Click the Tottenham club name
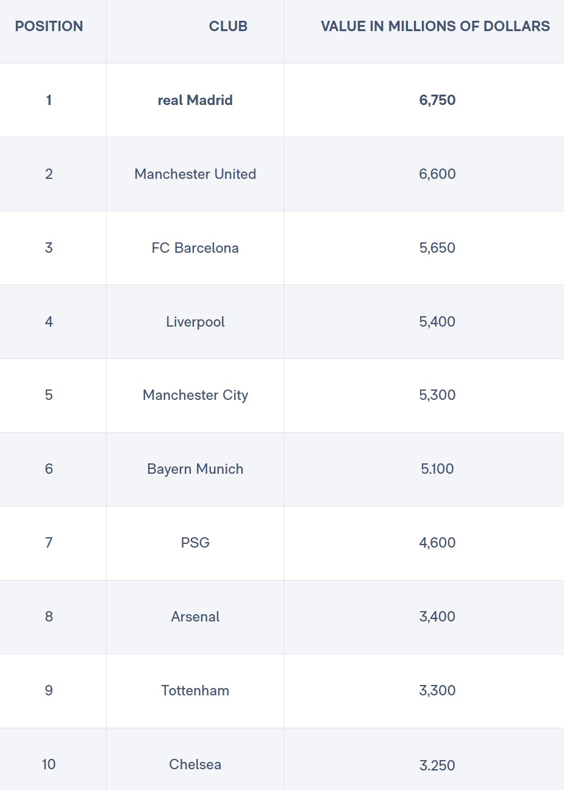This screenshot has height=790, width=564. pos(195,690)
